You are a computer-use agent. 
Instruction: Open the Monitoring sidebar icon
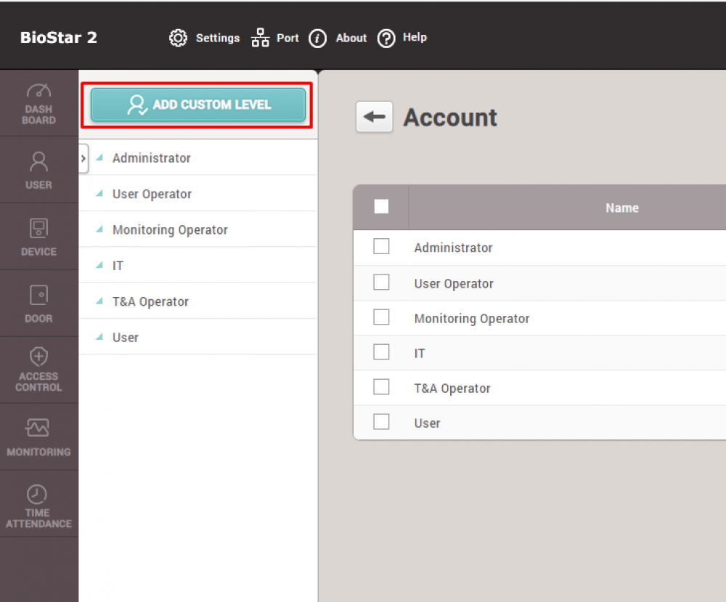coord(38,428)
